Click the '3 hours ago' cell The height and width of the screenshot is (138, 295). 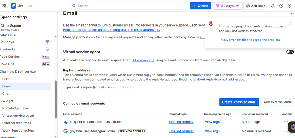(x=251, y=122)
